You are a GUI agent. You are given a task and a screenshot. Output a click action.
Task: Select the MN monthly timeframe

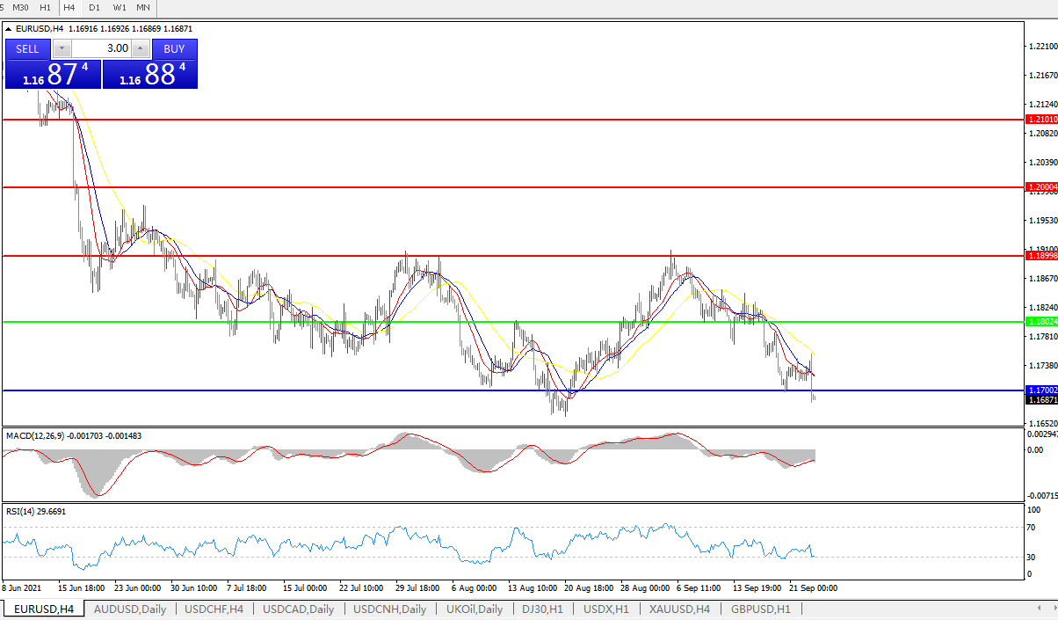pos(143,7)
